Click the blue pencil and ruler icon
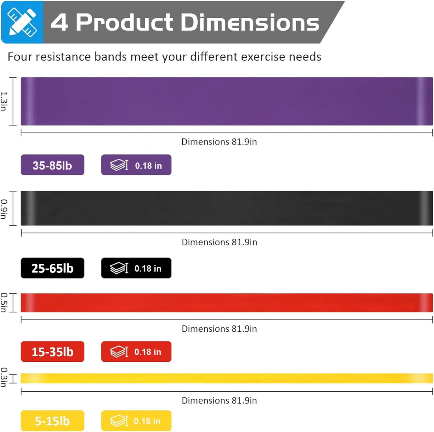Screen dimensions: 434x432 [x=22, y=22]
